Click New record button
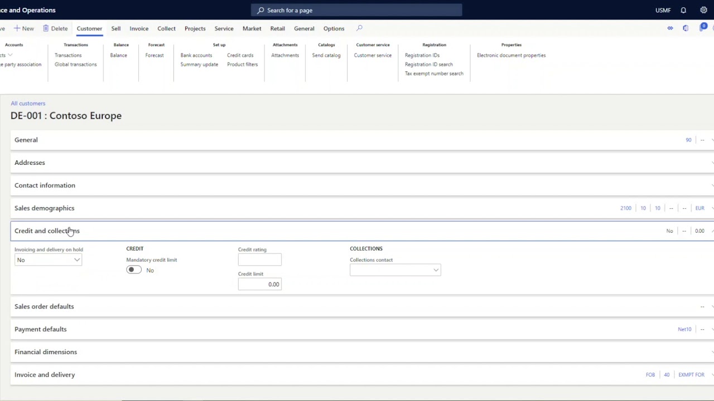 [23, 28]
